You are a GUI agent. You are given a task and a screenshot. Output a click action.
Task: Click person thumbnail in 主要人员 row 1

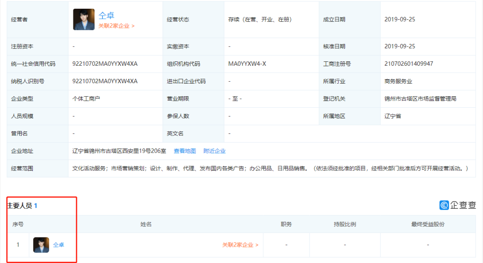click(x=41, y=245)
